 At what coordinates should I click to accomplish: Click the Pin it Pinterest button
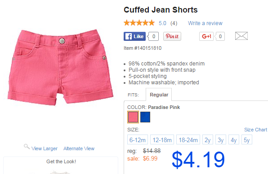click(172, 36)
